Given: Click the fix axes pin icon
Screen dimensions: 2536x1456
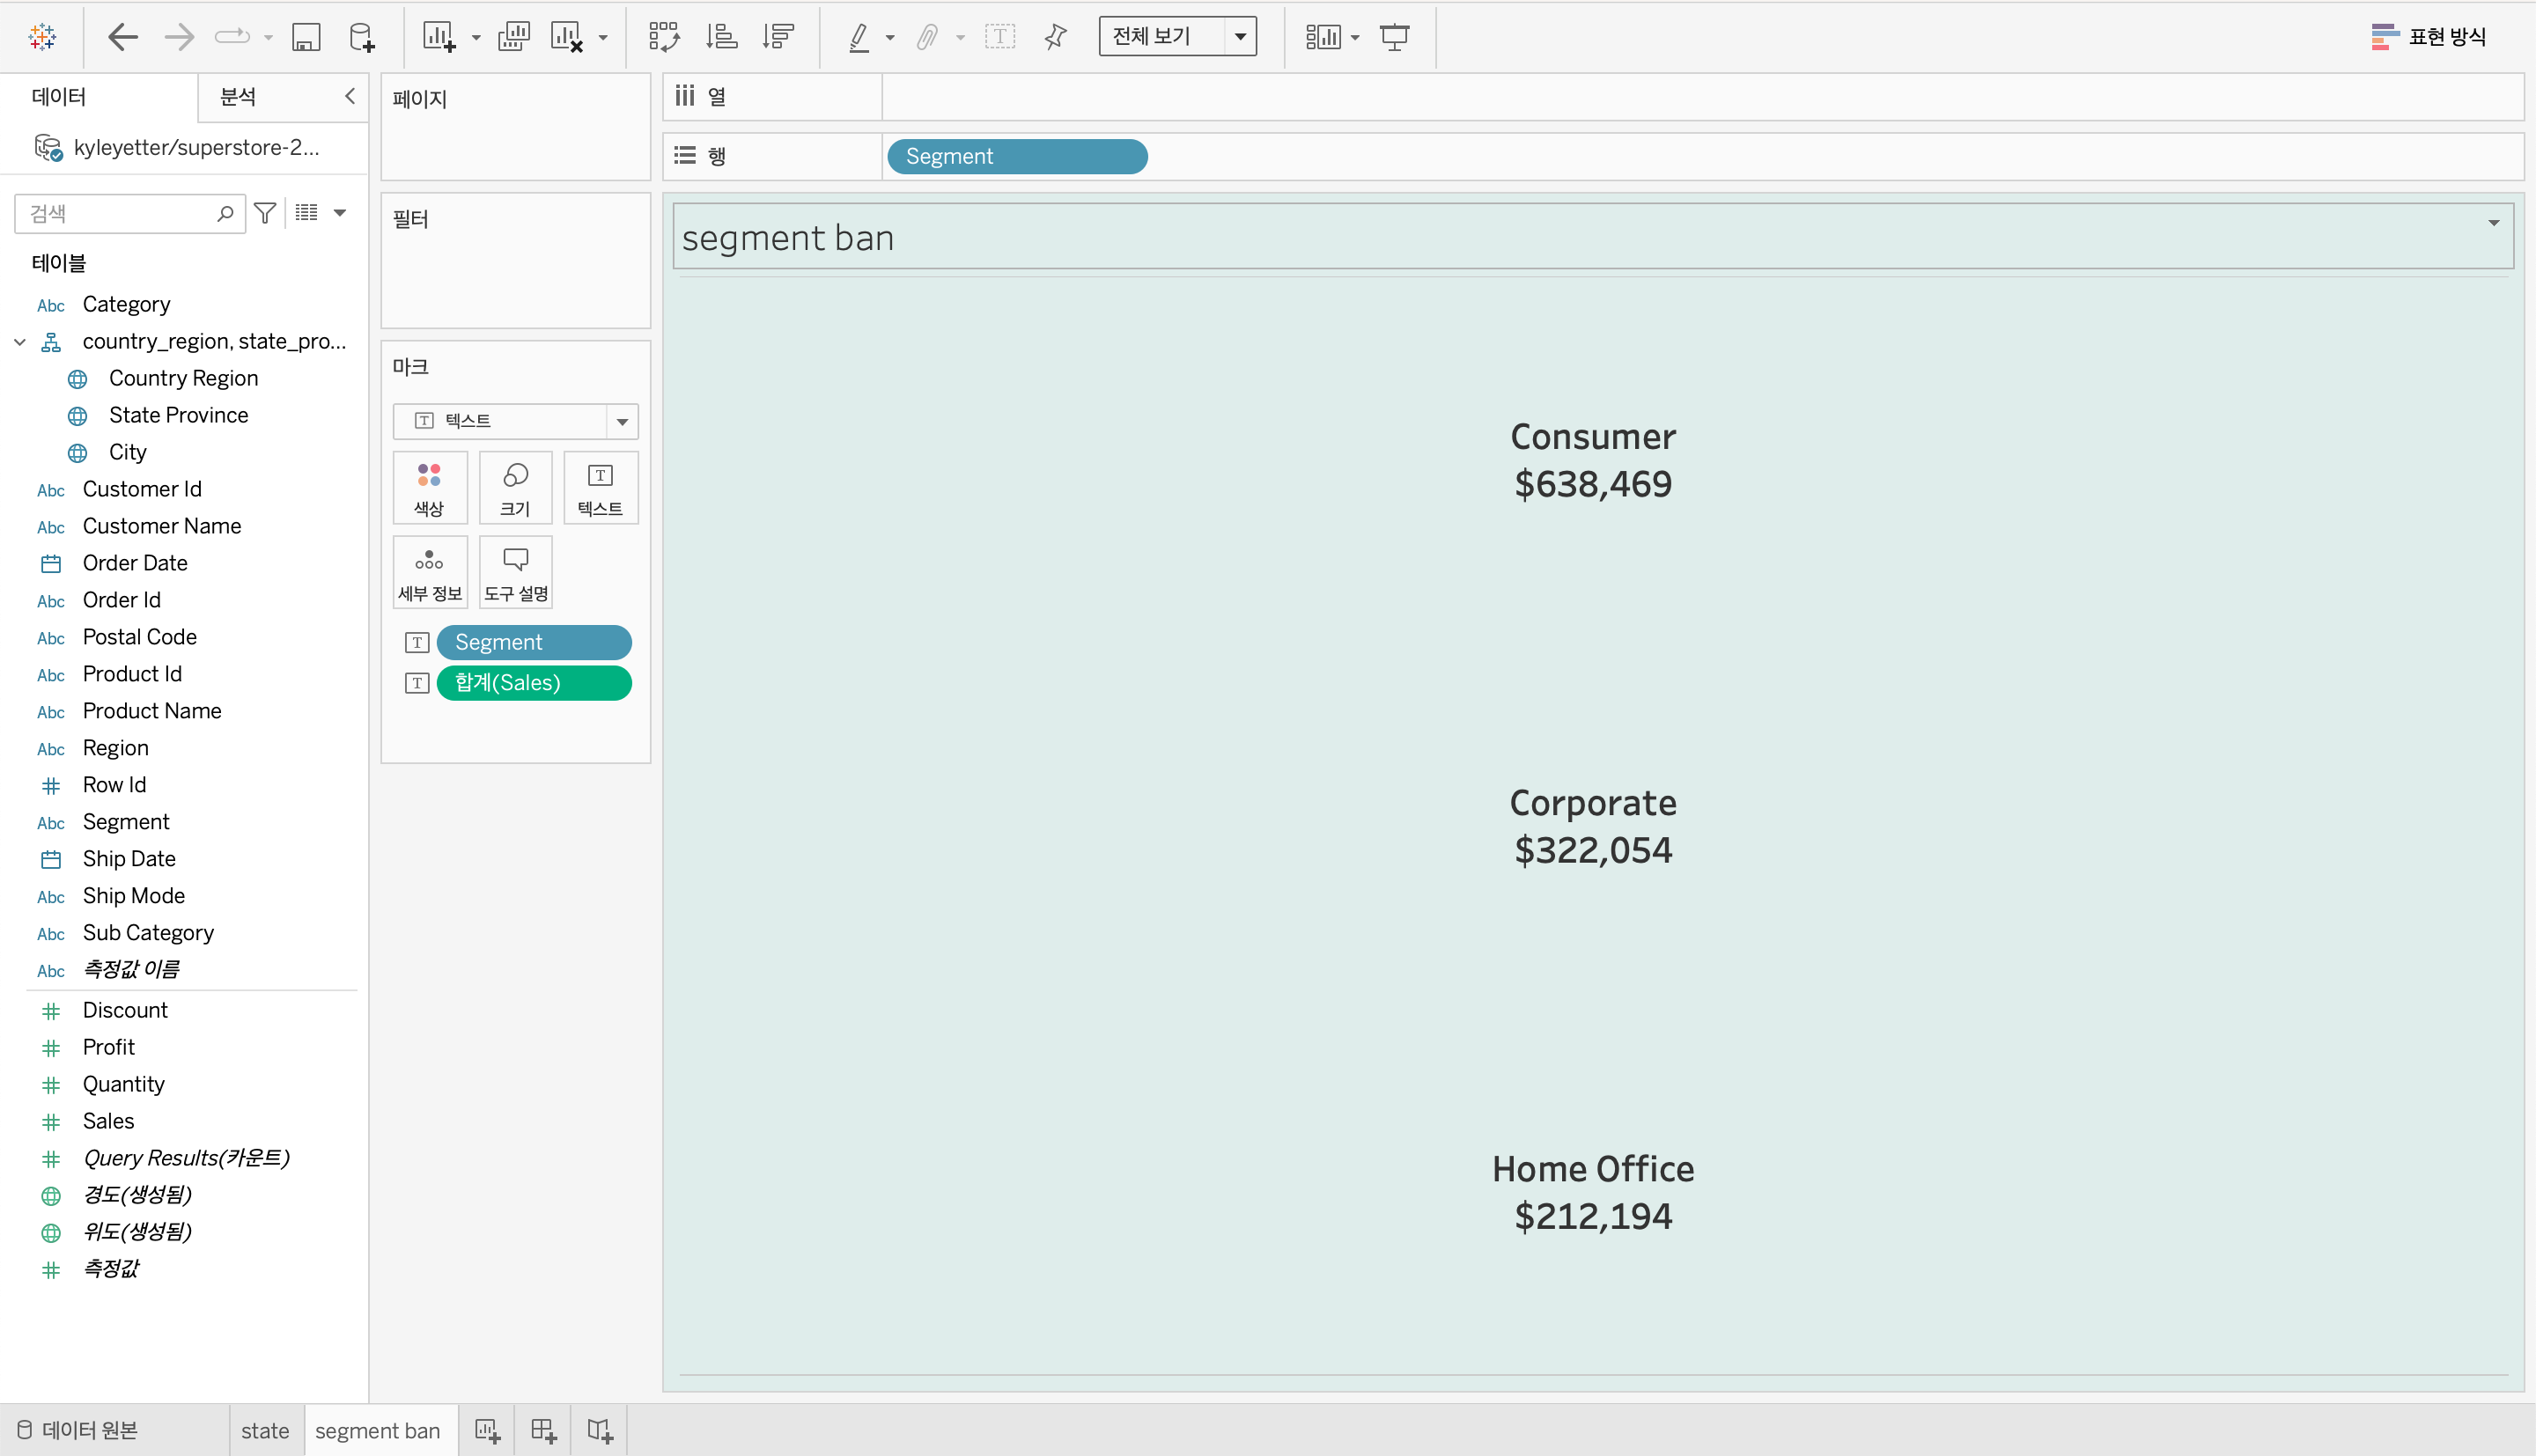Looking at the screenshot, I should pos(1055,37).
